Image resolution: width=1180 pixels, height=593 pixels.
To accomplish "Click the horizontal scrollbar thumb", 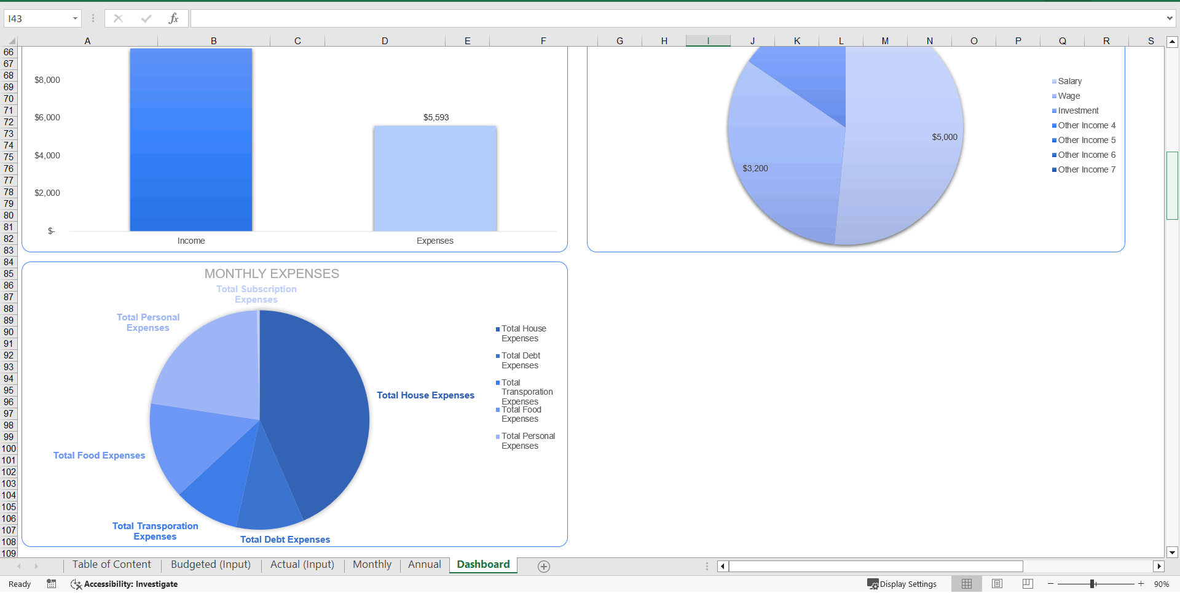I will (876, 566).
